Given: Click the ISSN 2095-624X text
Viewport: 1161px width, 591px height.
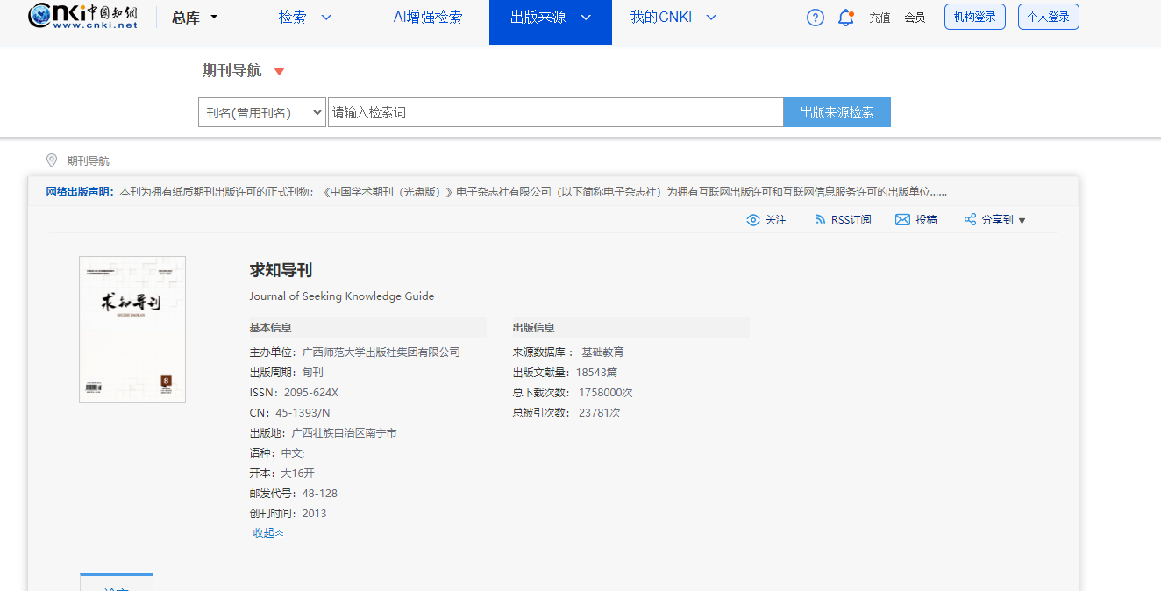Looking at the screenshot, I should [x=294, y=393].
